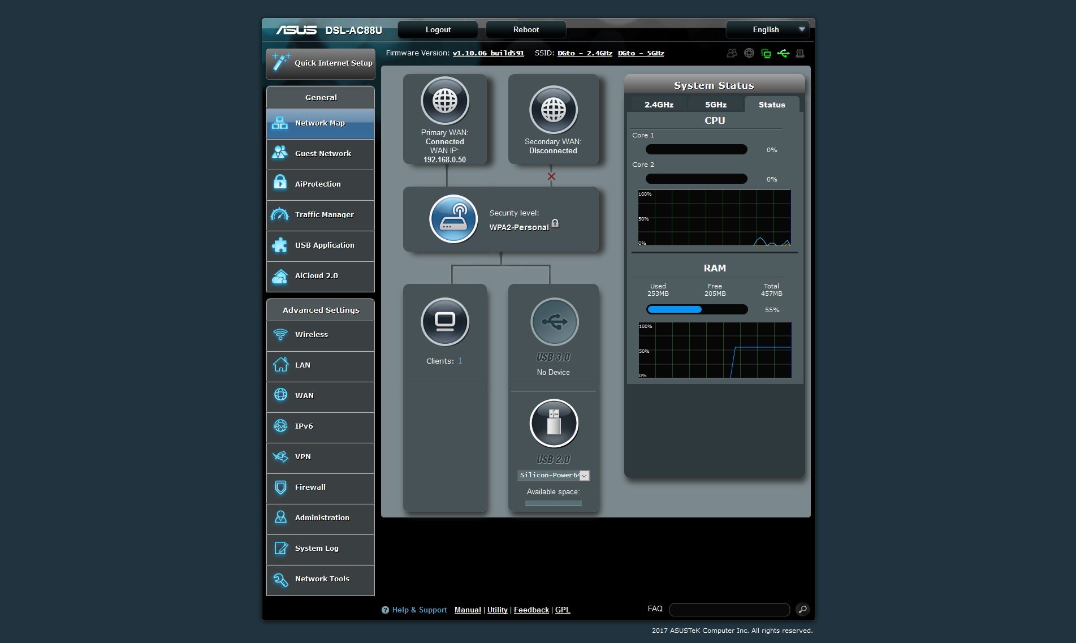Open the English language dropdown

point(767,29)
